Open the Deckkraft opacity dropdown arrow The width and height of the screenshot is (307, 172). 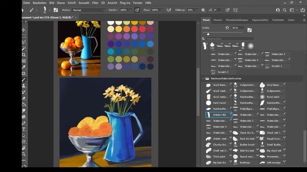coord(130,10)
